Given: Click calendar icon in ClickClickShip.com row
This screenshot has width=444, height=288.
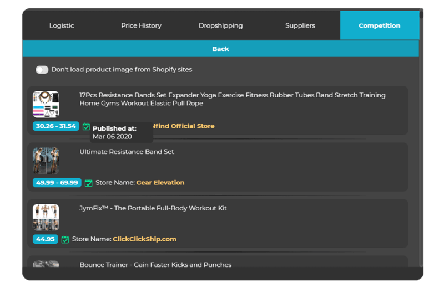Looking at the screenshot, I should click(x=65, y=239).
